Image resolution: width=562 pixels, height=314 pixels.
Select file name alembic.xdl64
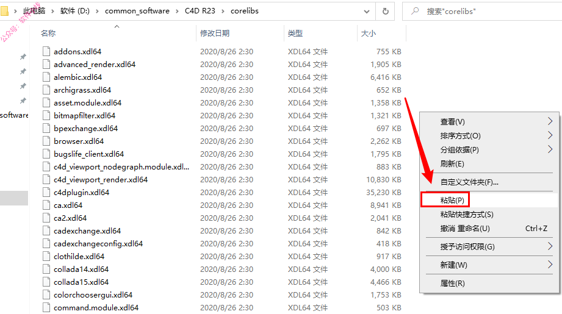point(77,77)
